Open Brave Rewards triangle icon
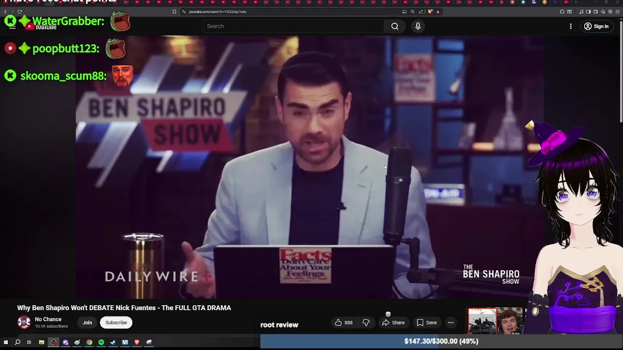 [438, 12]
